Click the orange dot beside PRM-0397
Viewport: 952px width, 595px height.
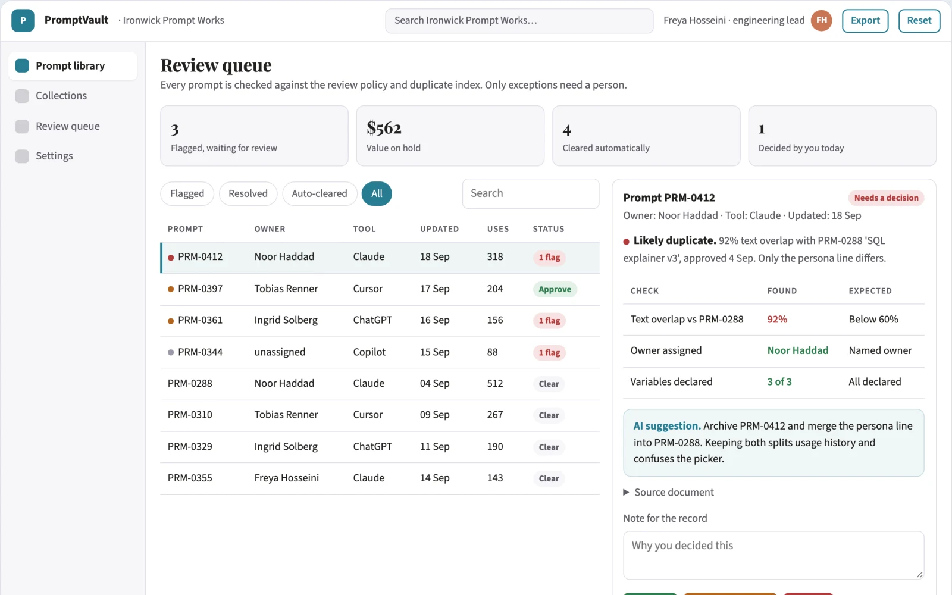pyautogui.click(x=171, y=289)
